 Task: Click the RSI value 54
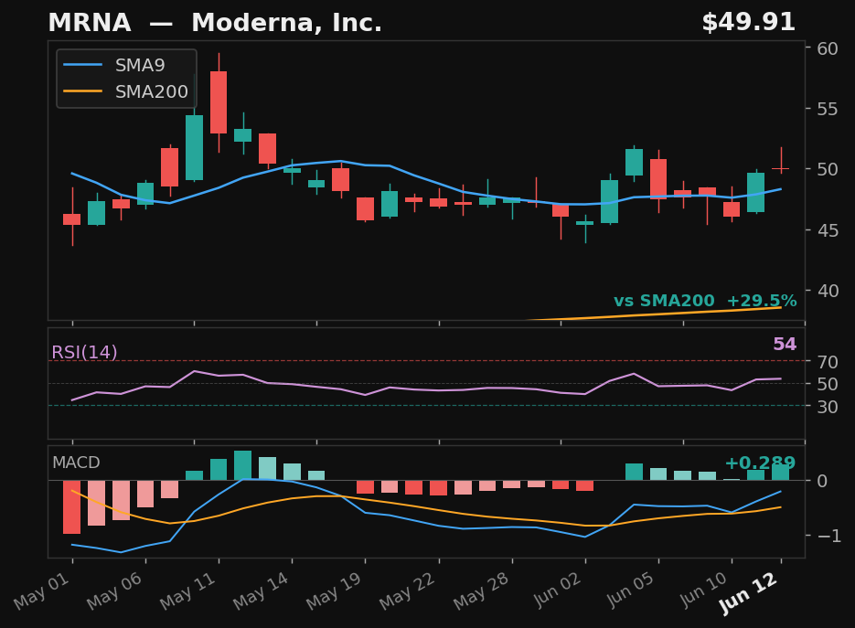(785, 344)
